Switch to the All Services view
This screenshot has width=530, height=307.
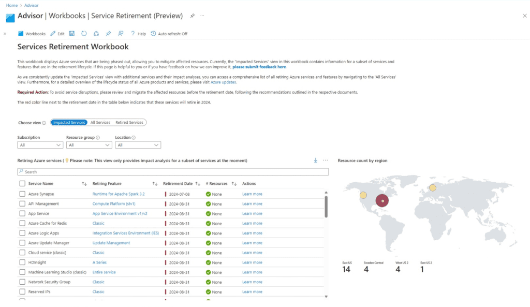pyautogui.click(x=100, y=123)
